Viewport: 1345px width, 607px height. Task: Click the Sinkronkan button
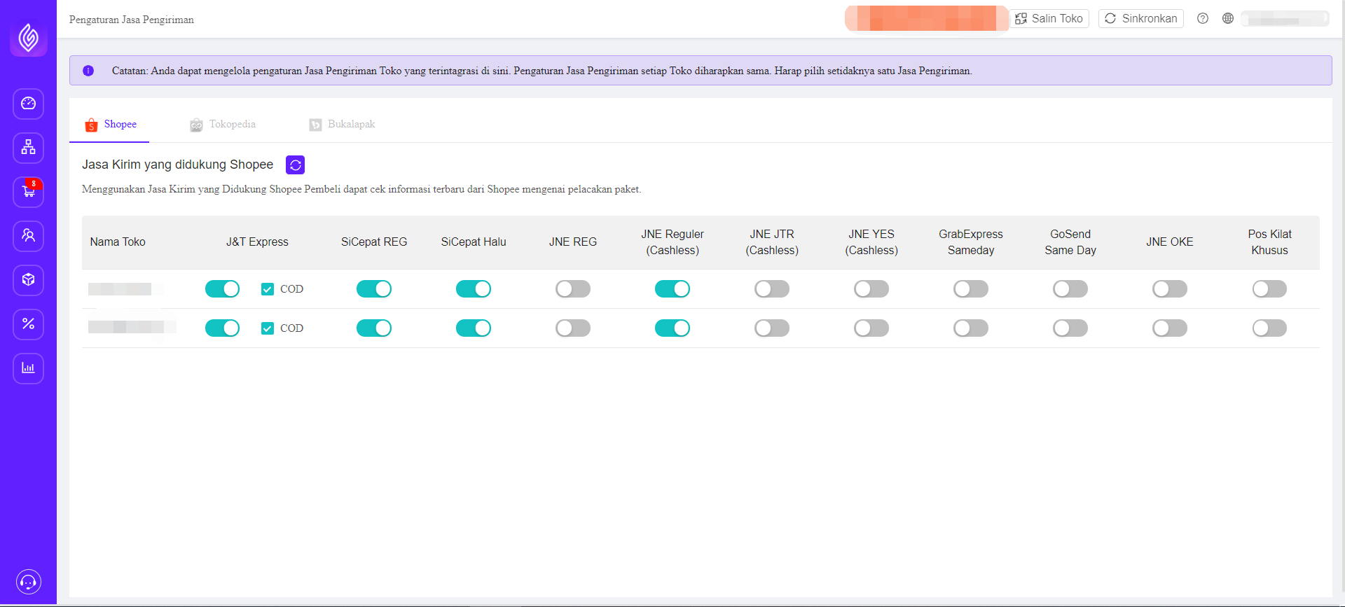(x=1141, y=19)
